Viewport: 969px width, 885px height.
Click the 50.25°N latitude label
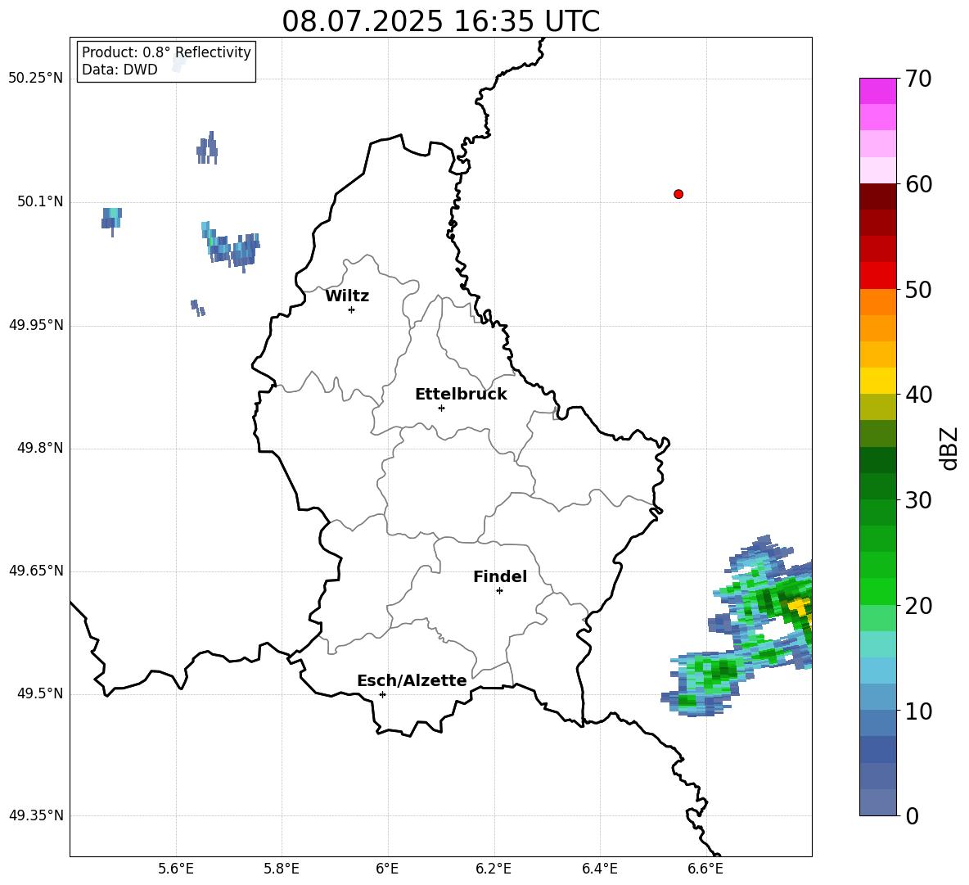pyautogui.click(x=35, y=79)
